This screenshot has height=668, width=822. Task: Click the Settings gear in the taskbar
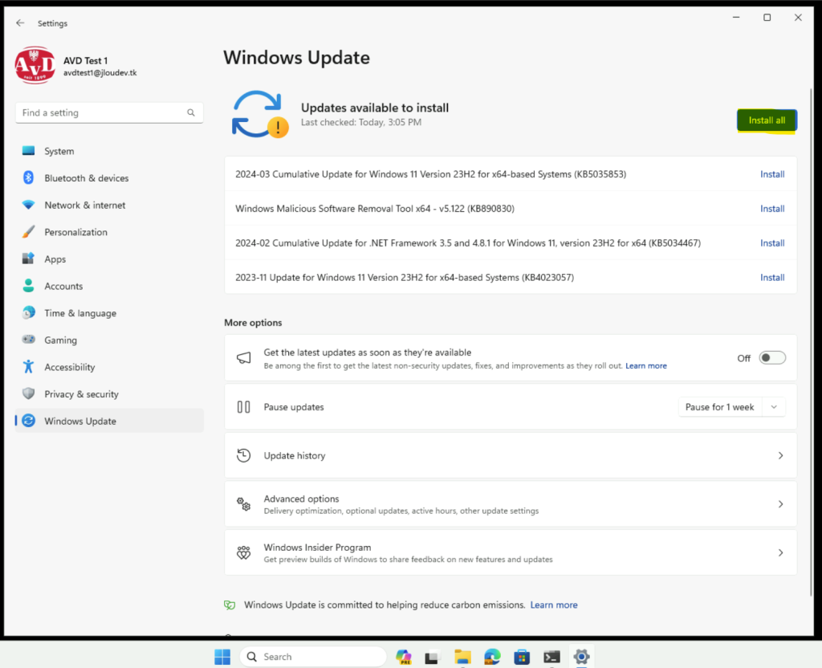point(581,657)
